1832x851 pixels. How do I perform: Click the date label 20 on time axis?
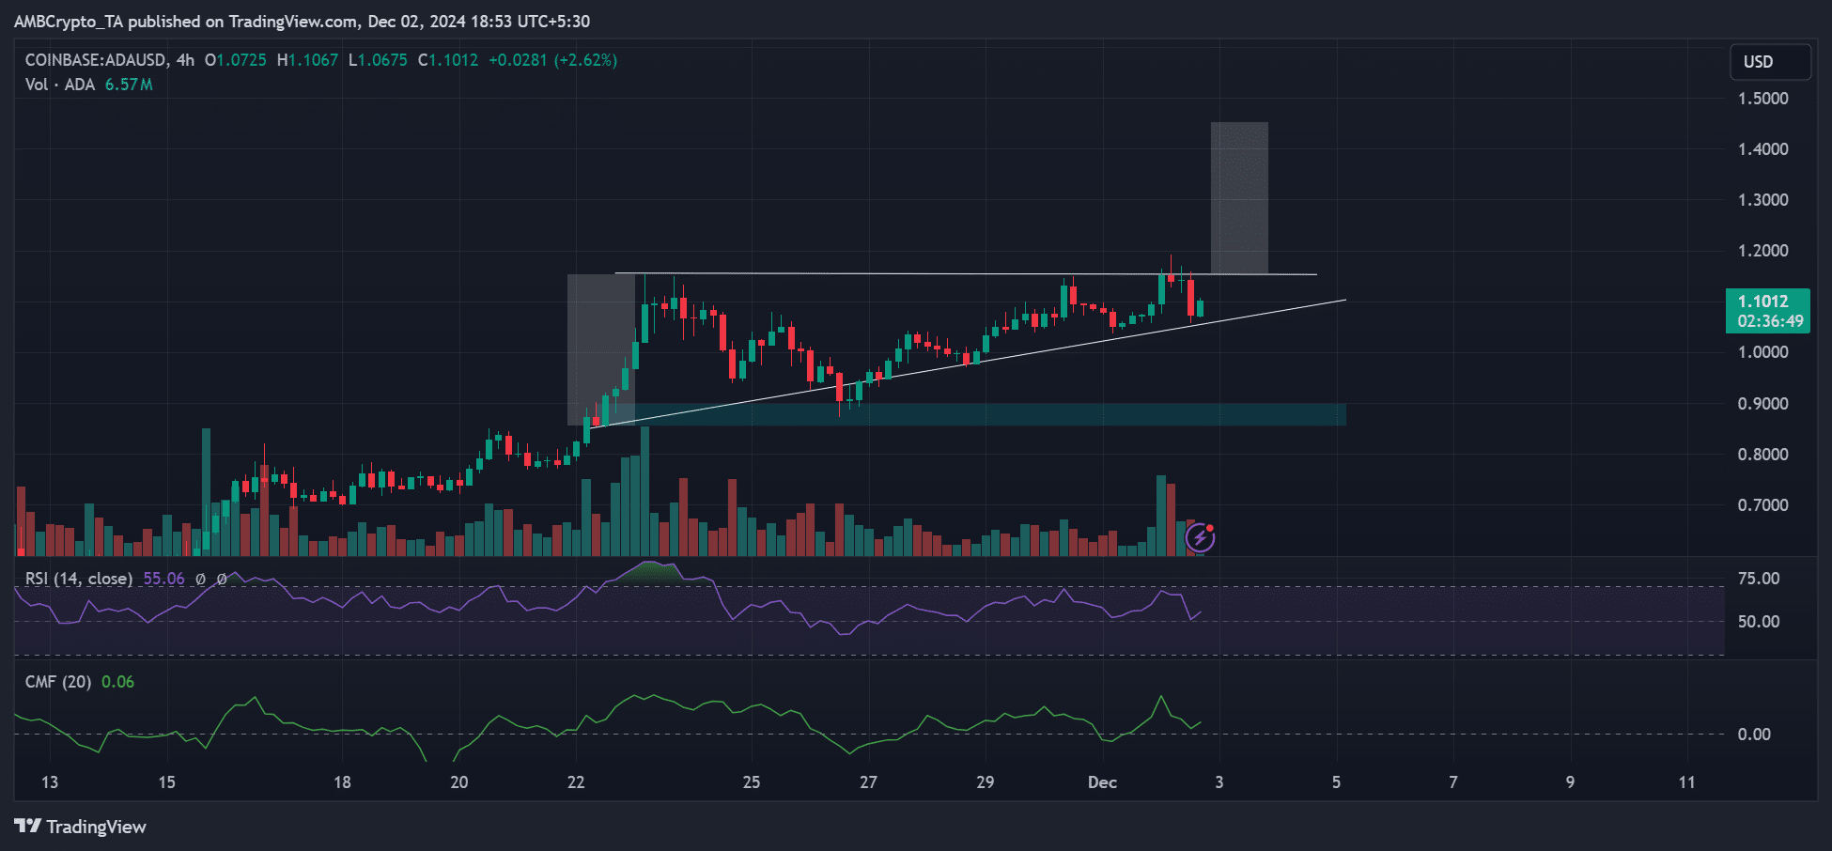point(459,782)
